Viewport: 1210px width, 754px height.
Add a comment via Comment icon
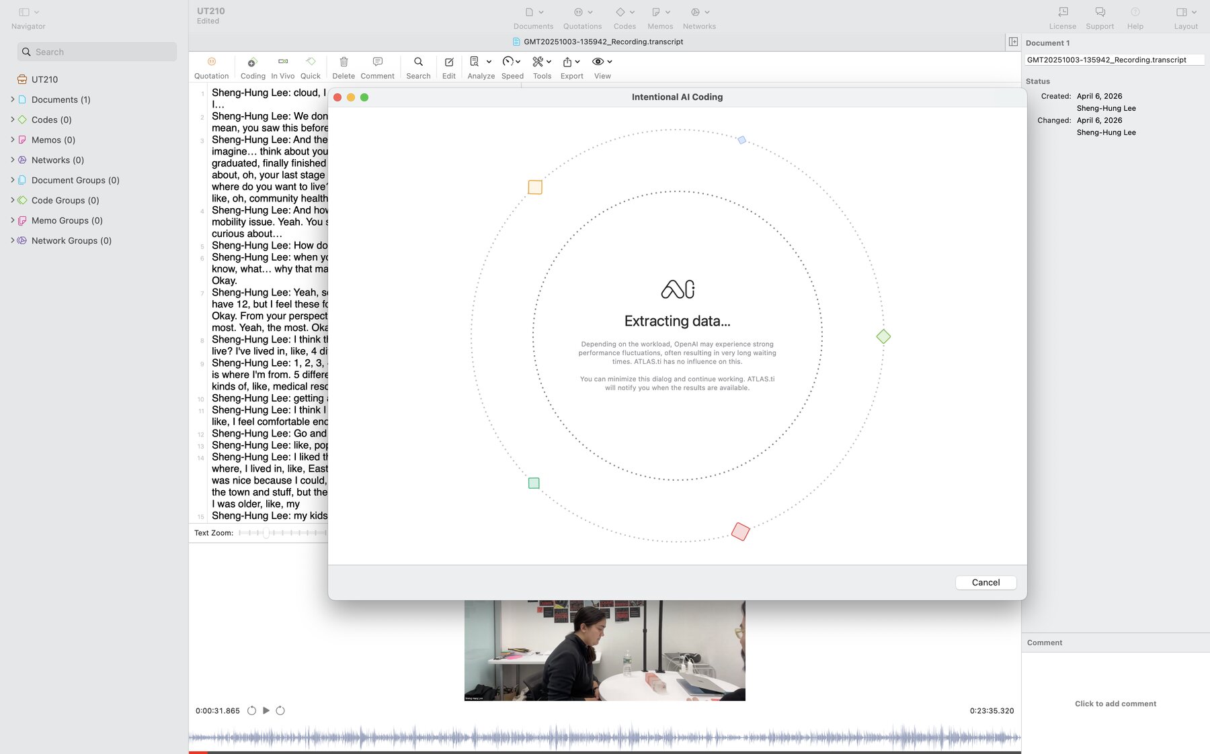point(377,62)
